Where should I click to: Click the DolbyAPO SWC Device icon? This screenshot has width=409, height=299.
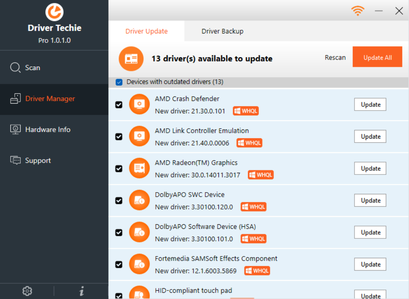139,200
